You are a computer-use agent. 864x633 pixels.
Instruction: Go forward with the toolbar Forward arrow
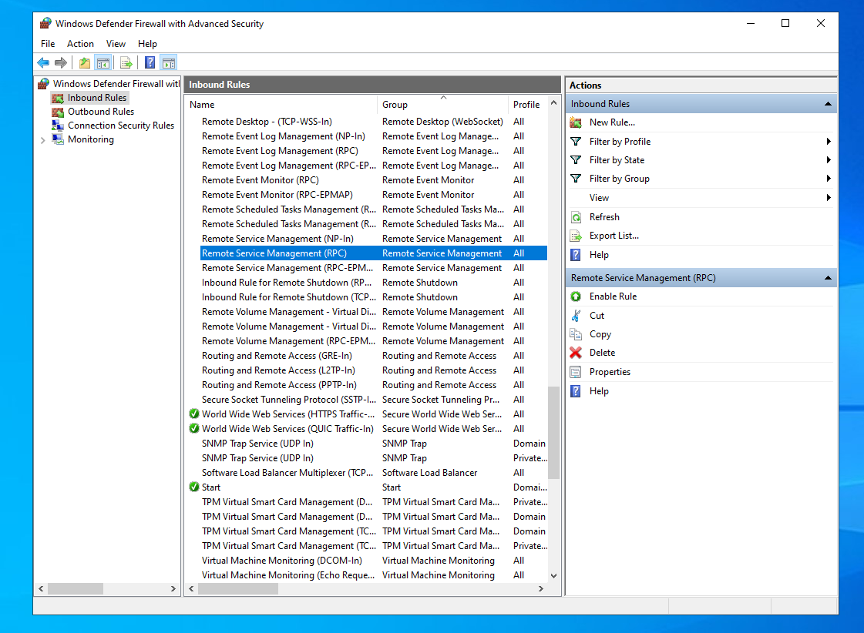61,62
